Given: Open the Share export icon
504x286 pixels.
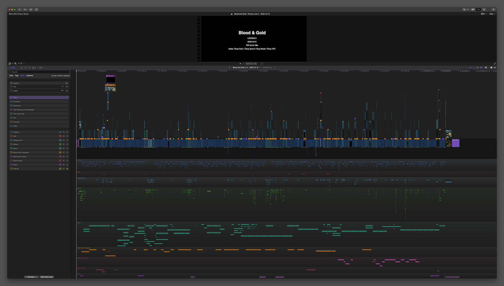Looking at the screenshot, I should pyautogui.click(x=493, y=9).
